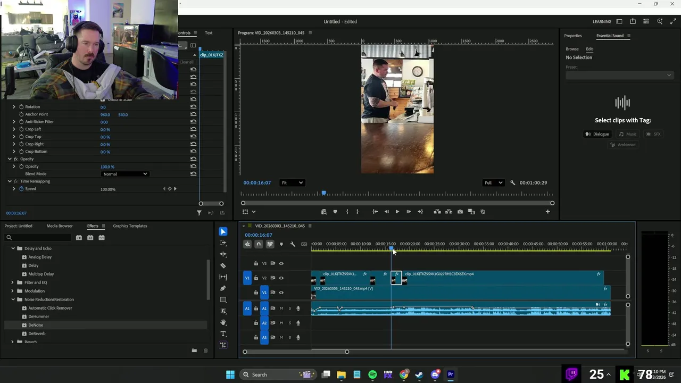Open timeline display settings wrench
The width and height of the screenshot is (681, 383).
(x=293, y=244)
